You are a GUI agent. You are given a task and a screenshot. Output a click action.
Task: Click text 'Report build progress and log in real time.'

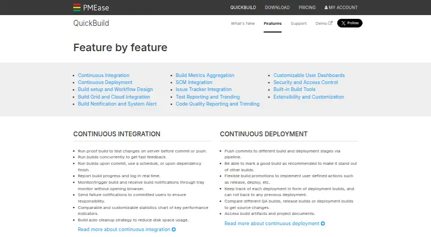119,176
